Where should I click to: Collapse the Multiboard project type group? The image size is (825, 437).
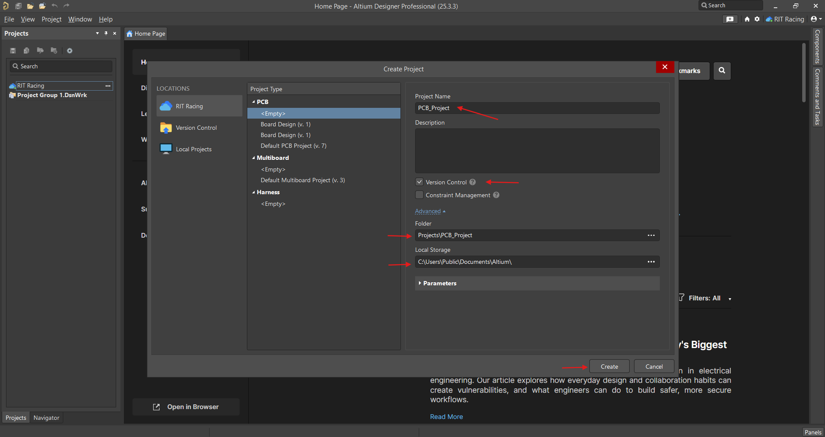pyautogui.click(x=253, y=158)
